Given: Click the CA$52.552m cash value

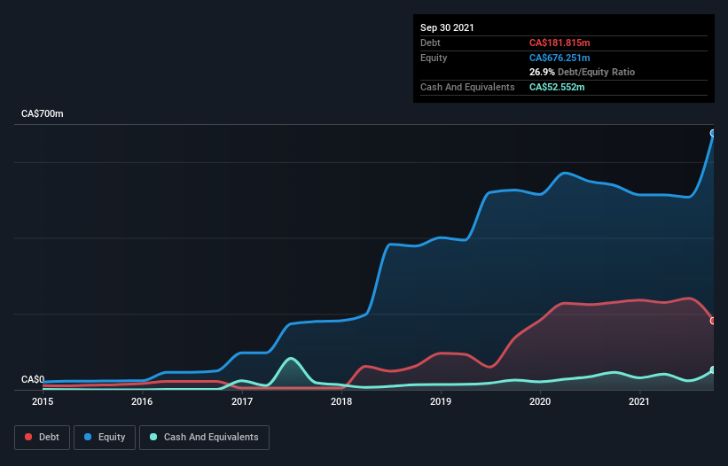Looking at the screenshot, I should 557,87.
